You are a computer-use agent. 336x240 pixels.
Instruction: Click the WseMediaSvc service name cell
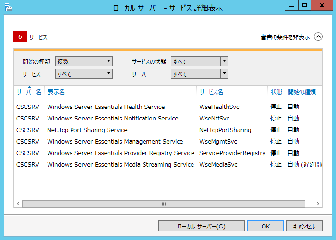pos(218,165)
